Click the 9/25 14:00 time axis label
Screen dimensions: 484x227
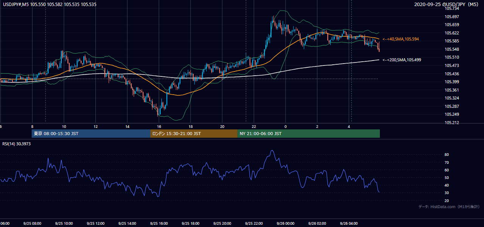click(x=127, y=223)
